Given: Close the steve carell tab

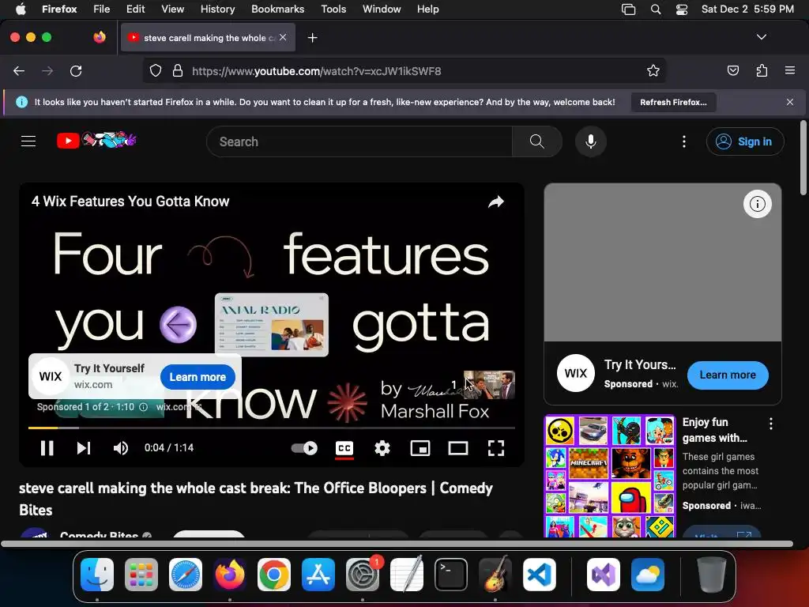Looking at the screenshot, I should point(283,37).
